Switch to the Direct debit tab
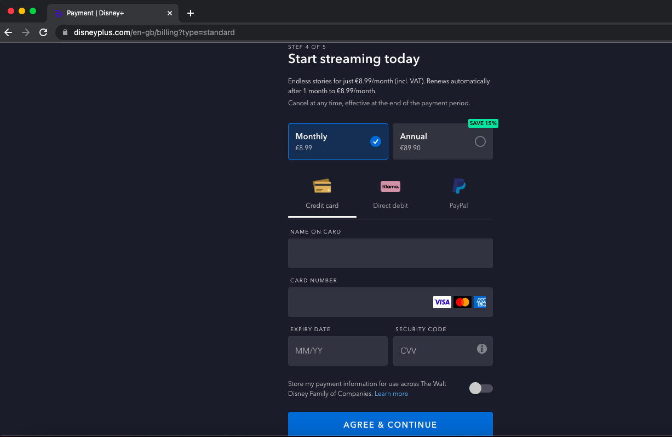Image resolution: width=672 pixels, height=437 pixels. [390, 196]
